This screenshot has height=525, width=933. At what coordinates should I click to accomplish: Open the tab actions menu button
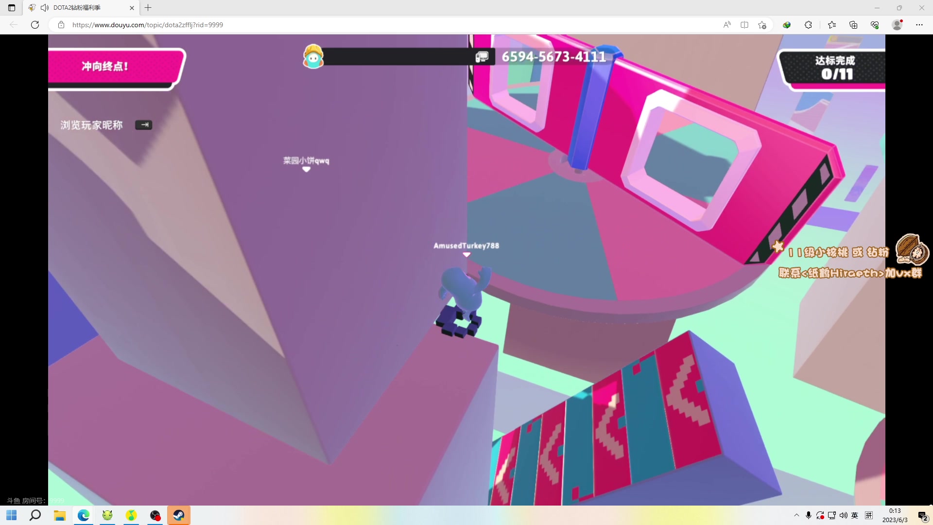(x=12, y=8)
